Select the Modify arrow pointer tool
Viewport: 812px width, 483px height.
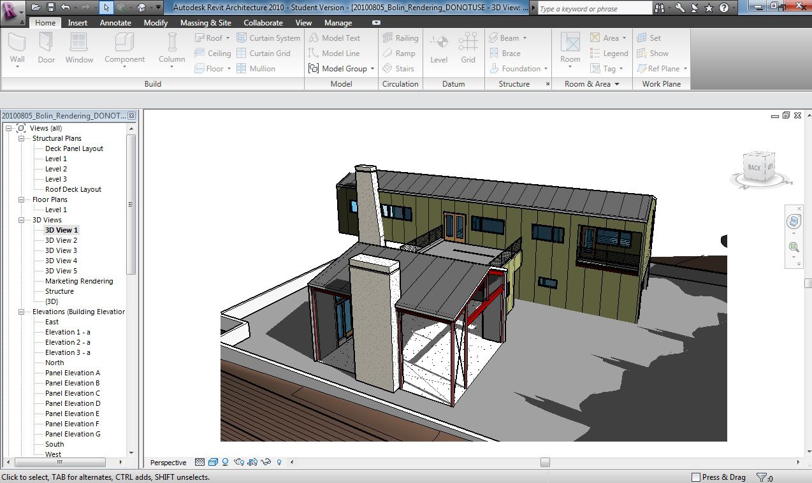106,8
